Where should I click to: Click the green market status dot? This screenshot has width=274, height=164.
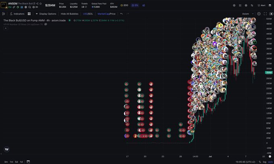click(70, 21)
